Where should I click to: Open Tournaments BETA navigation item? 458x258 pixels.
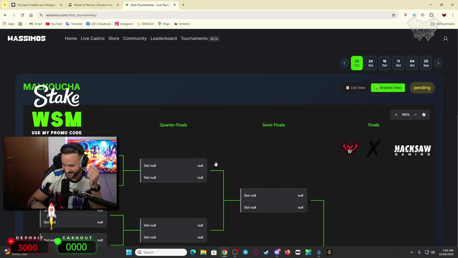200,38
